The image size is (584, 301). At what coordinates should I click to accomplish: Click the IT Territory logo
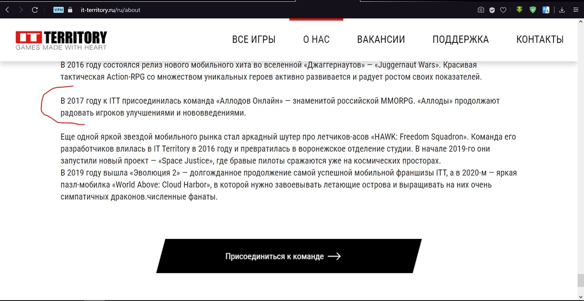point(61,40)
